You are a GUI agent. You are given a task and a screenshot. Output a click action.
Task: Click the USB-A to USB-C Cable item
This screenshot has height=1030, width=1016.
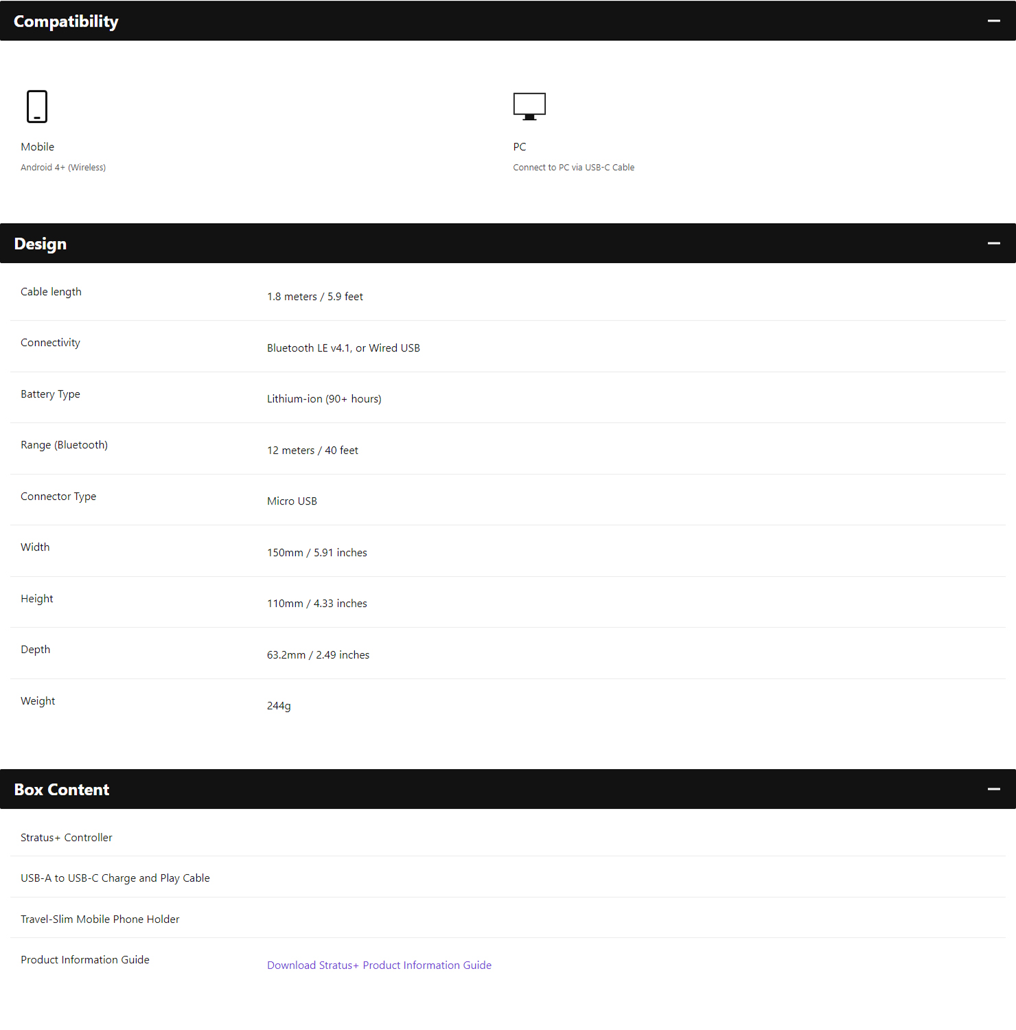[x=115, y=878]
